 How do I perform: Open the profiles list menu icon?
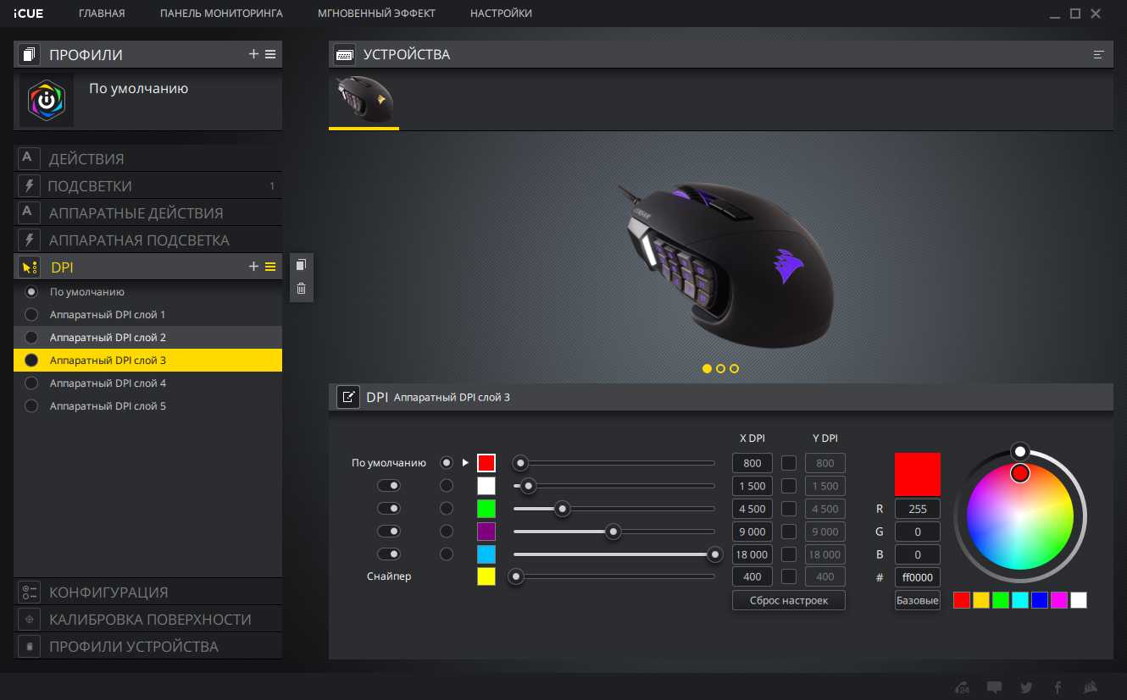coord(270,54)
